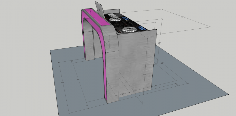Image resolution: width=236 pixels, height=116 pixels.
Task: Select the blue pads beside the far jog wheel
Action: (125, 19)
